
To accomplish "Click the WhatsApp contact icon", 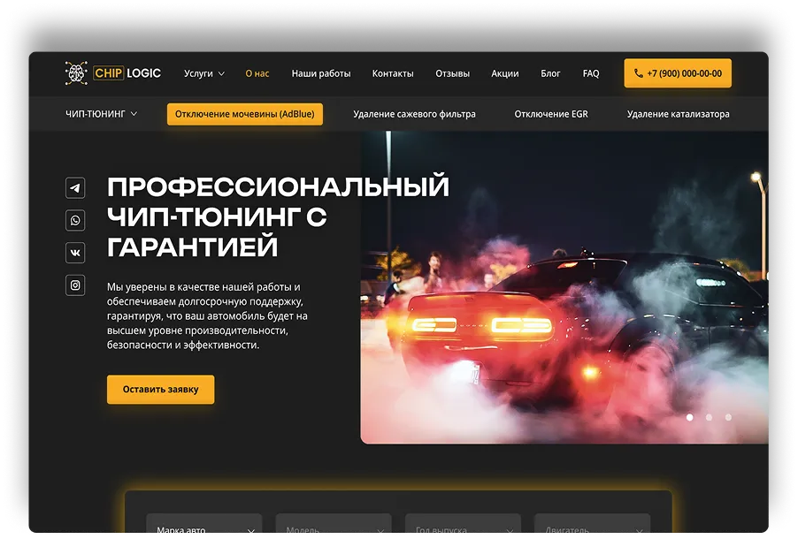I will click(x=75, y=220).
